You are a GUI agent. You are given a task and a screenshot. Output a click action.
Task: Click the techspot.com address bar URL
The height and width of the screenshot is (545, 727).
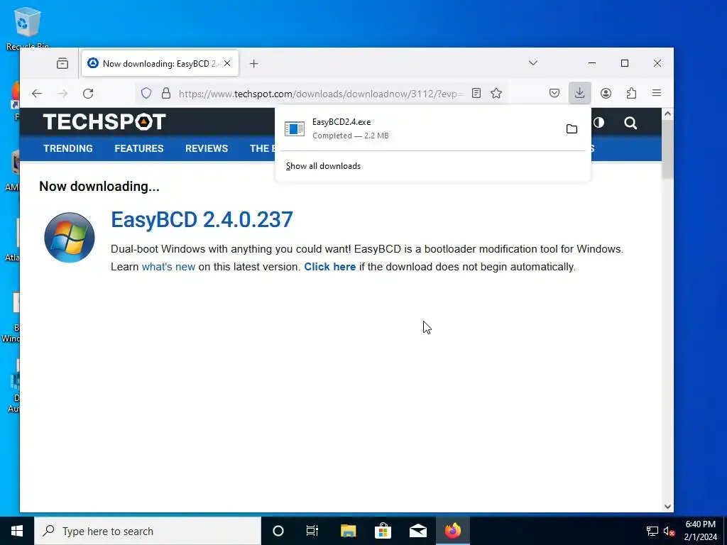coord(321,94)
